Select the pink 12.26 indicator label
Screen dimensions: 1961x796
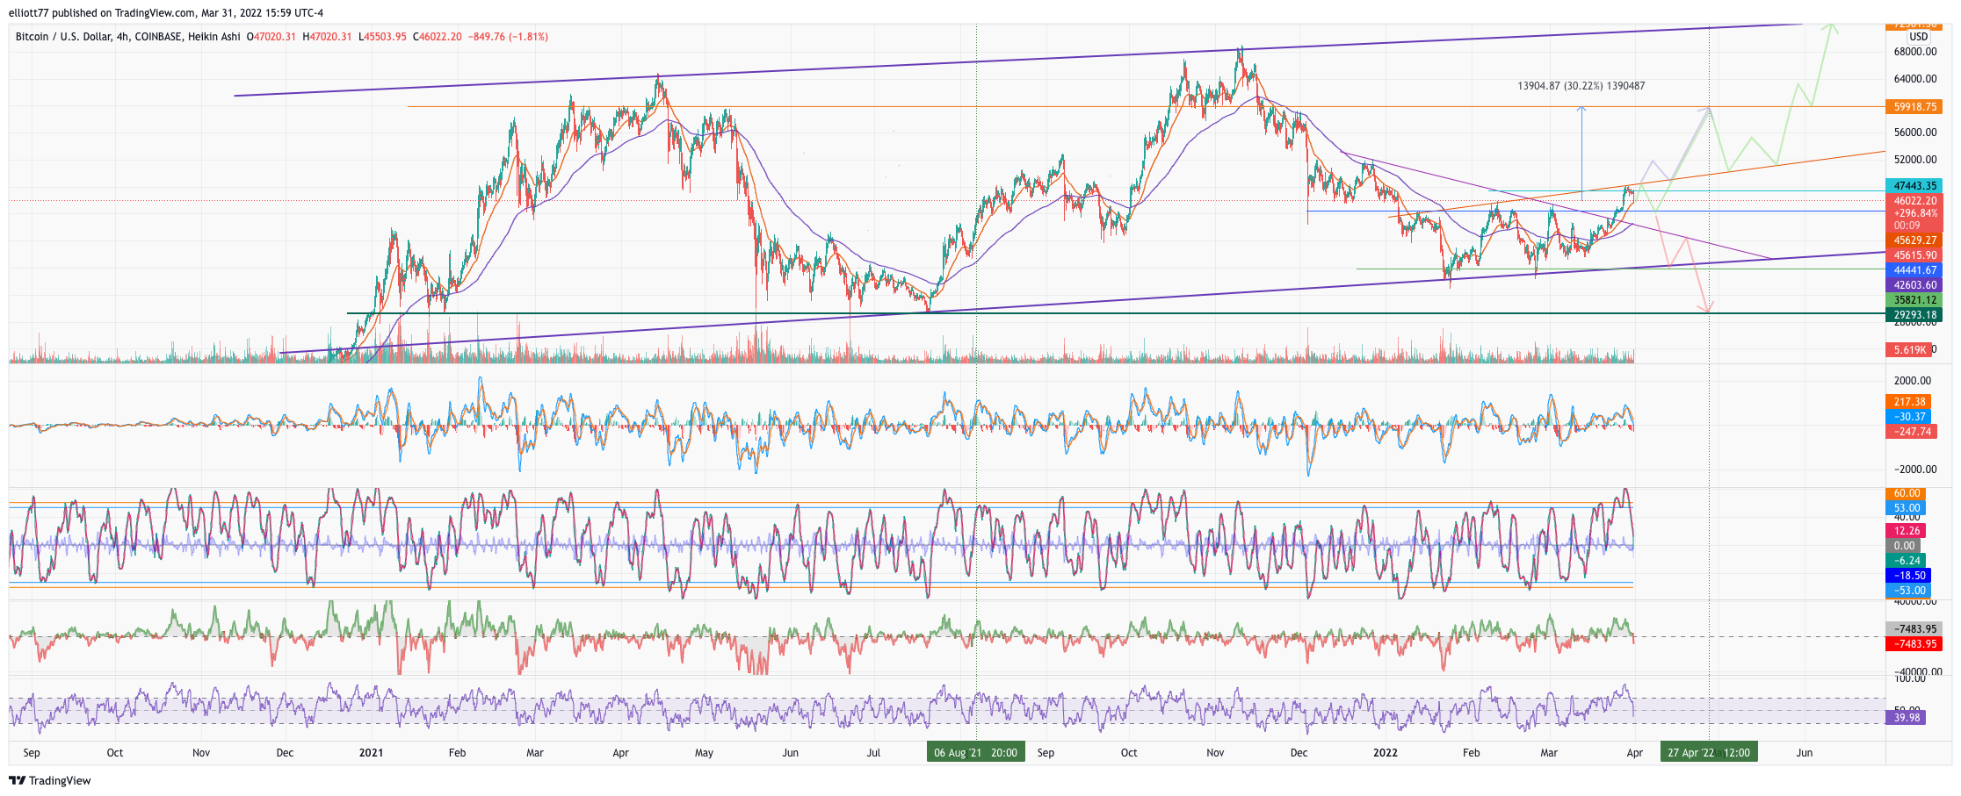(1906, 531)
